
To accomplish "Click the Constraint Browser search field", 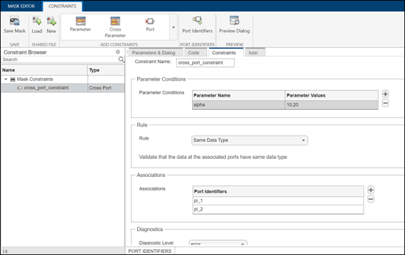I will (60, 59).
